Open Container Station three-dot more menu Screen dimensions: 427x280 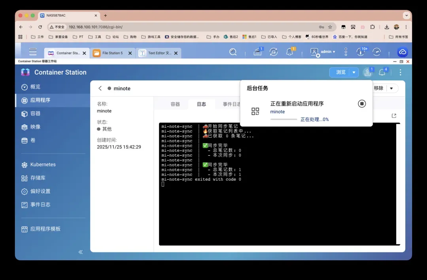[x=401, y=73]
